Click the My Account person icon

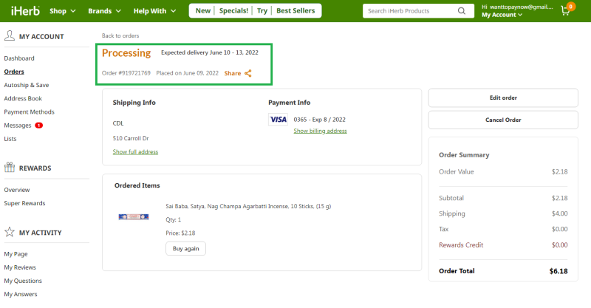[x=10, y=35]
